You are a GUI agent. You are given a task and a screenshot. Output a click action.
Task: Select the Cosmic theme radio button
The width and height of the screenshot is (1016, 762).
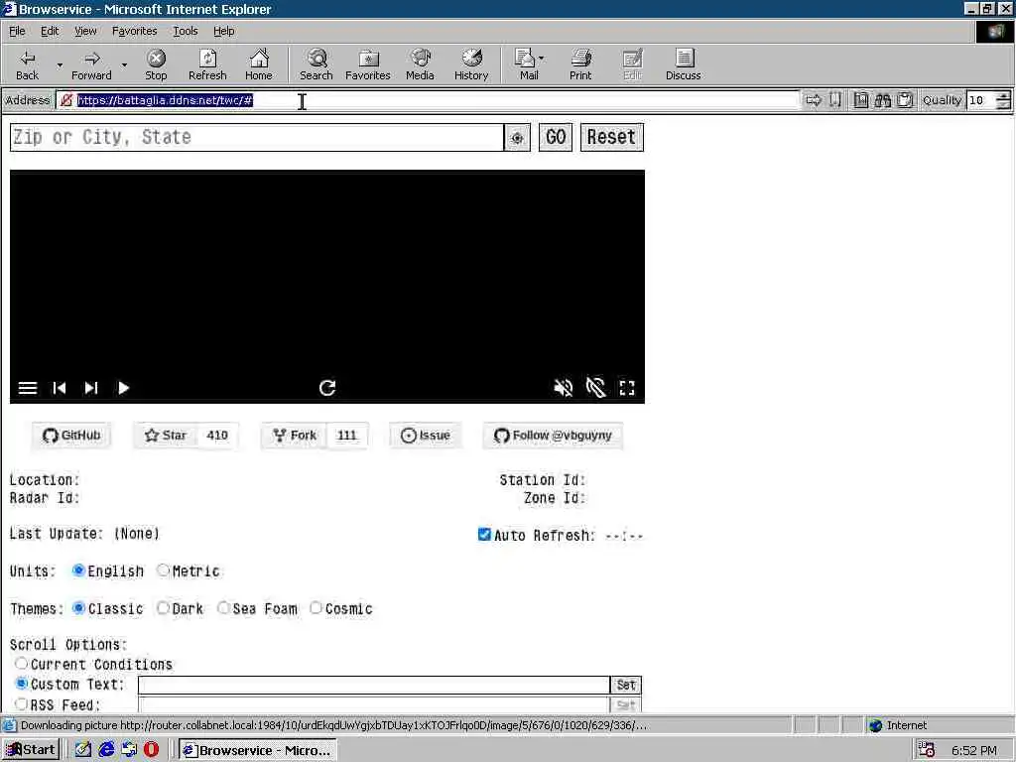tap(316, 608)
